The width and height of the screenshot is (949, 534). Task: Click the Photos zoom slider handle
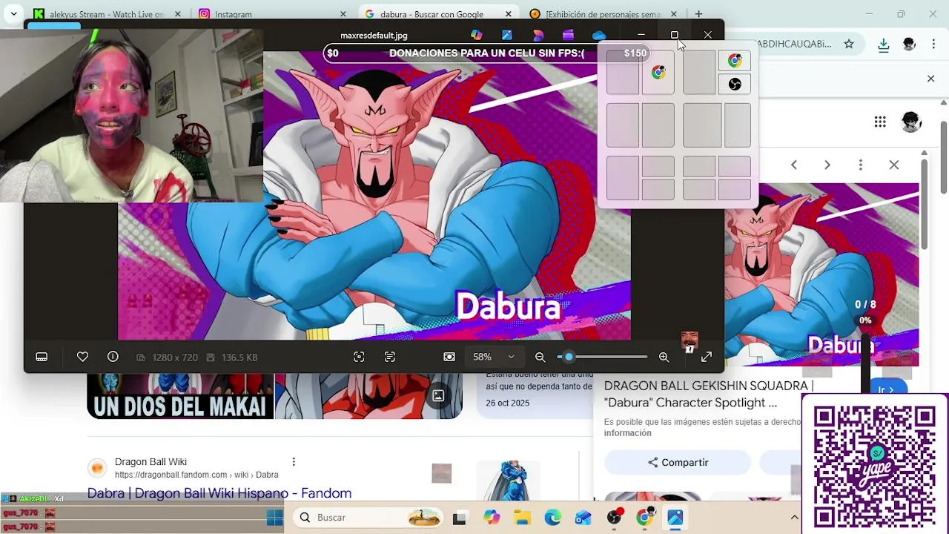(x=569, y=357)
